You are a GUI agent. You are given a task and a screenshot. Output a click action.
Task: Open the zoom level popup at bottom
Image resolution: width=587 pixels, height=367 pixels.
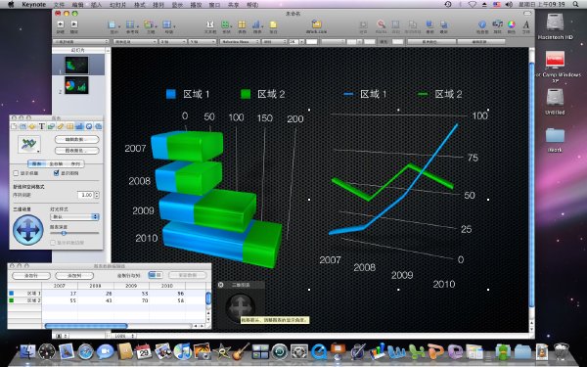pos(124,336)
